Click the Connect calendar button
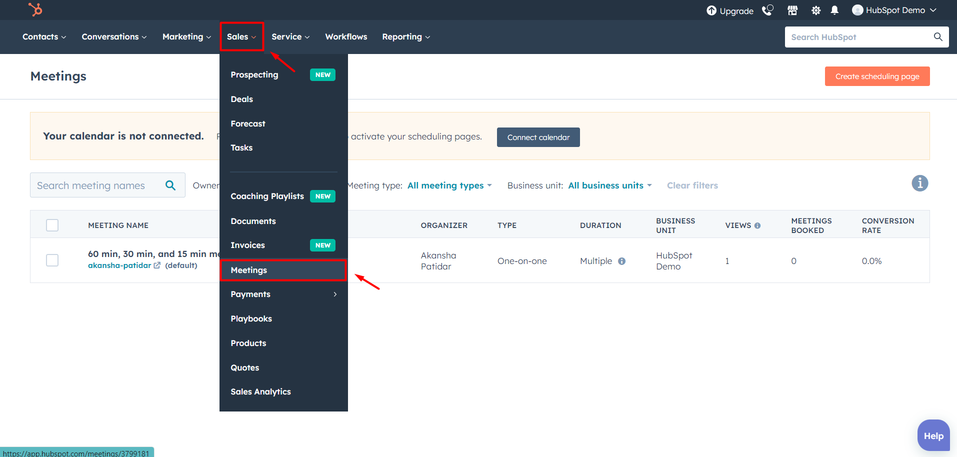Viewport: 957px width, 457px height. (538, 137)
